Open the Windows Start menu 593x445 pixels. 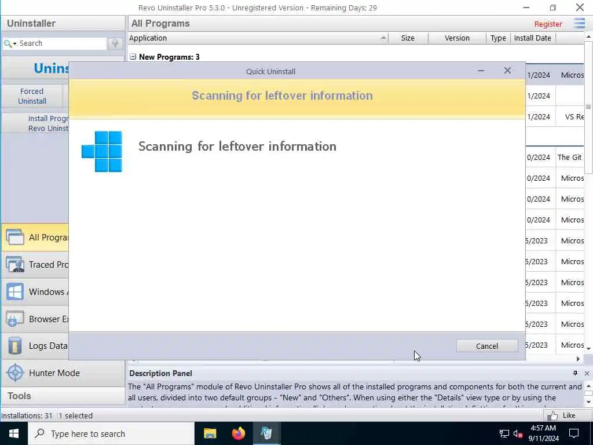pos(14,433)
